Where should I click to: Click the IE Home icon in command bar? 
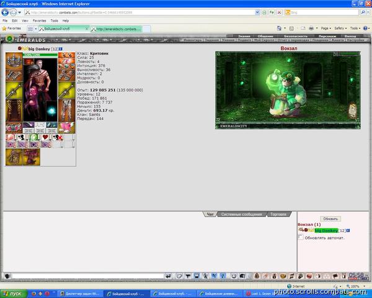pyautogui.click(x=279, y=29)
